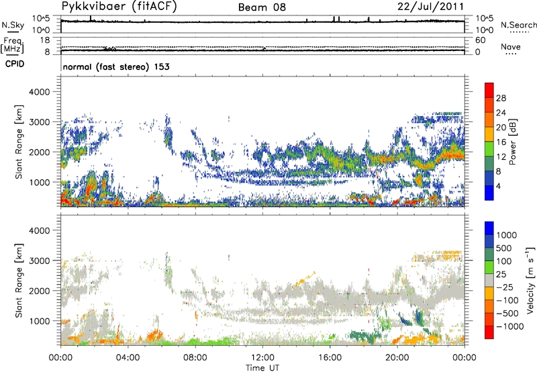The image size is (537, 372).
Task: Click the 'N.Sky' legend label
Action: 13,25
